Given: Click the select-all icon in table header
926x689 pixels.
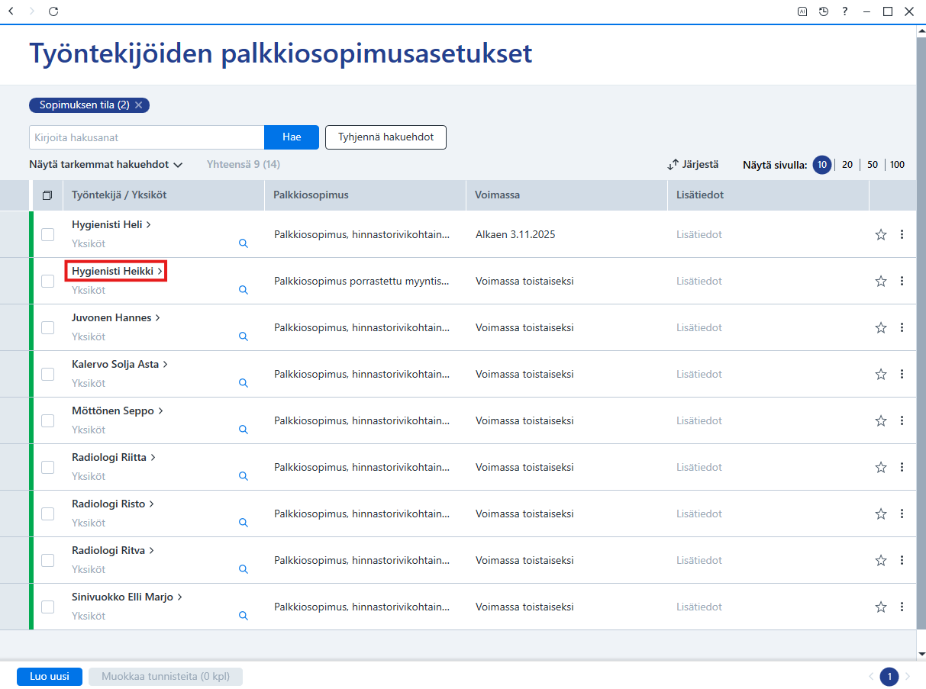Looking at the screenshot, I should [47, 195].
